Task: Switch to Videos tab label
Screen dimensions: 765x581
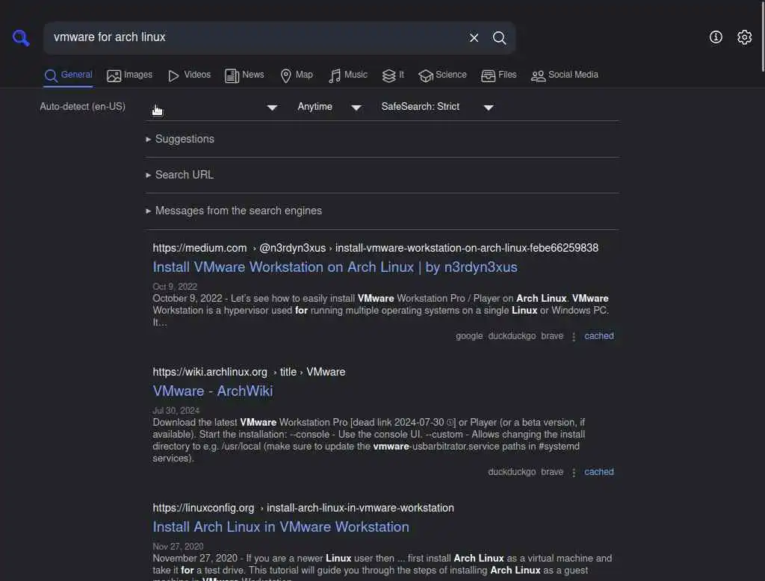Action: (x=197, y=75)
